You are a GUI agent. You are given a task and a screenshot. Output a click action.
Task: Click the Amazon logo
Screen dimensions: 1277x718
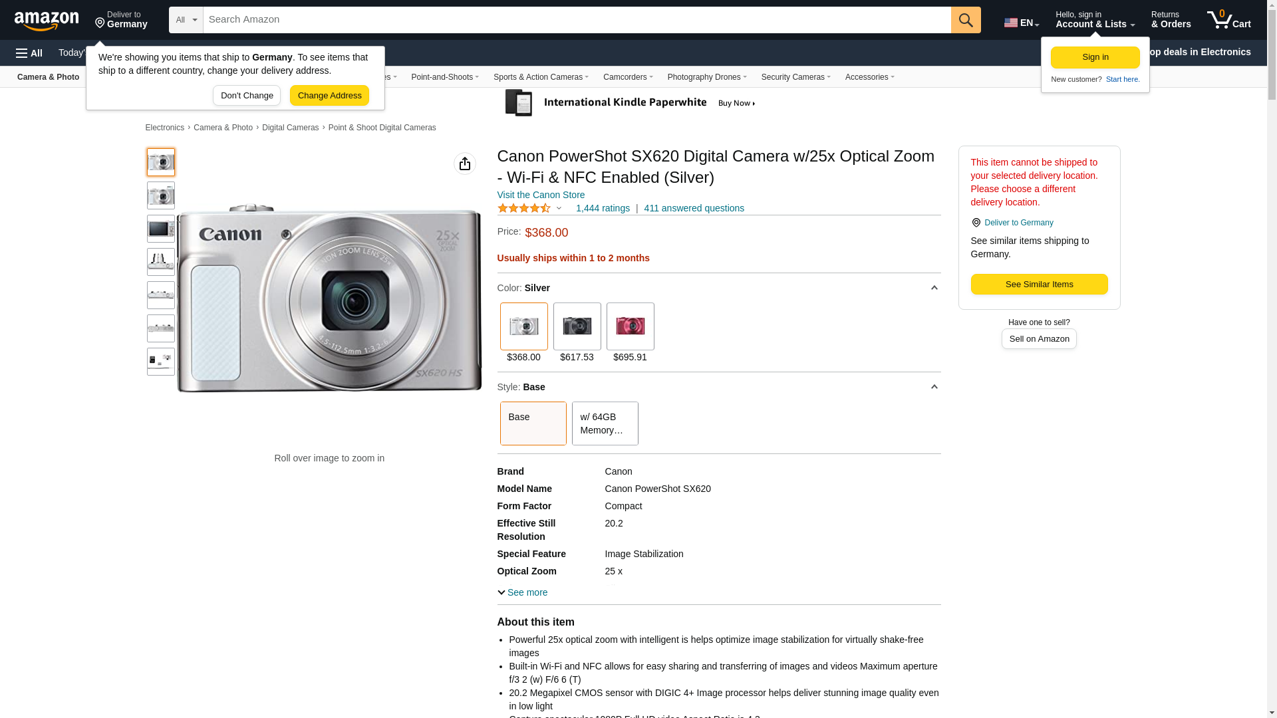click(47, 21)
